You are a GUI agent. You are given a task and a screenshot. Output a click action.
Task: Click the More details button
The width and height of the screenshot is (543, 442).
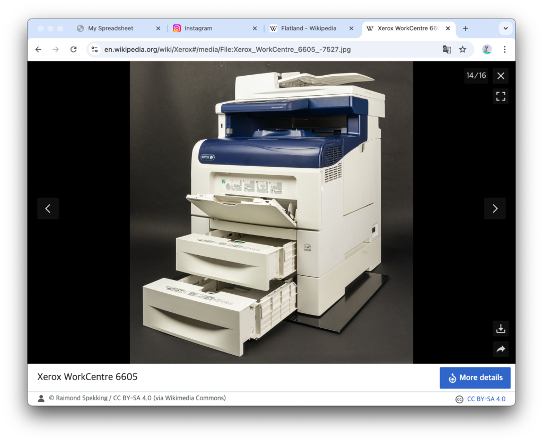(475, 377)
